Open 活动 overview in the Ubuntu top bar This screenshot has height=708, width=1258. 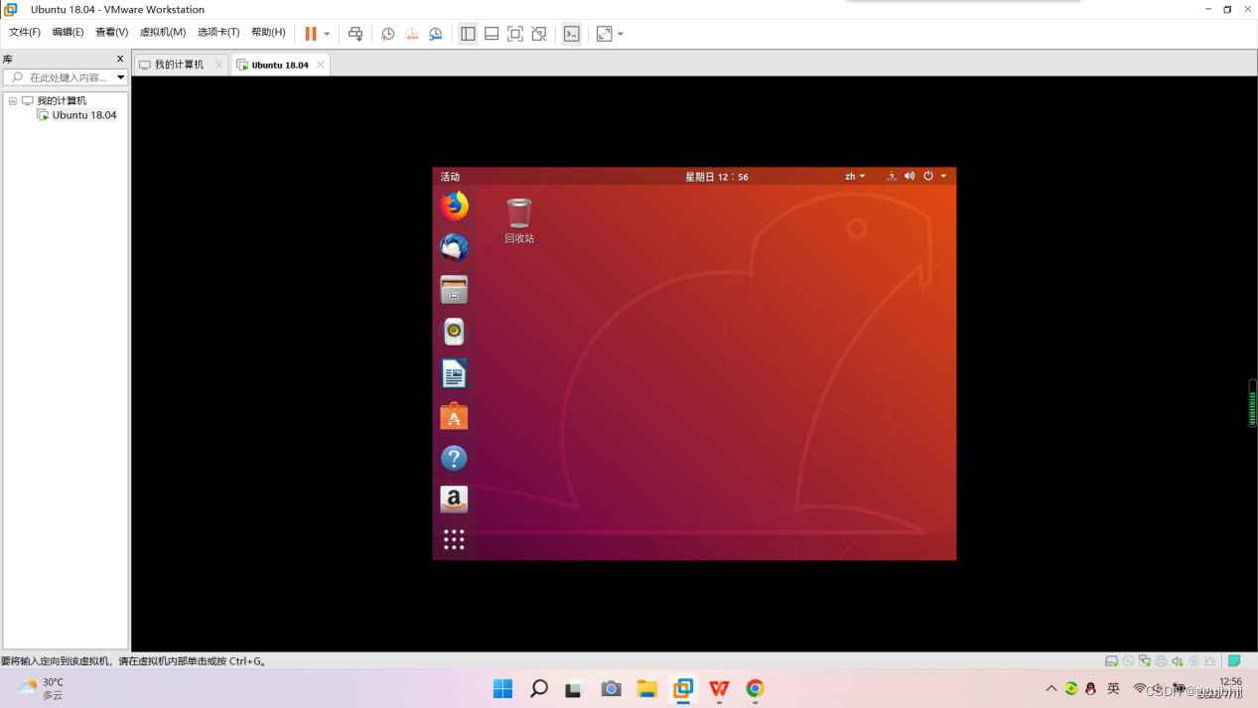450,177
